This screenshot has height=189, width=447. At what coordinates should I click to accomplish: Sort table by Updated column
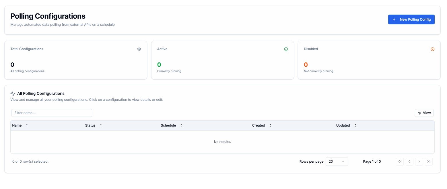(346, 125)
